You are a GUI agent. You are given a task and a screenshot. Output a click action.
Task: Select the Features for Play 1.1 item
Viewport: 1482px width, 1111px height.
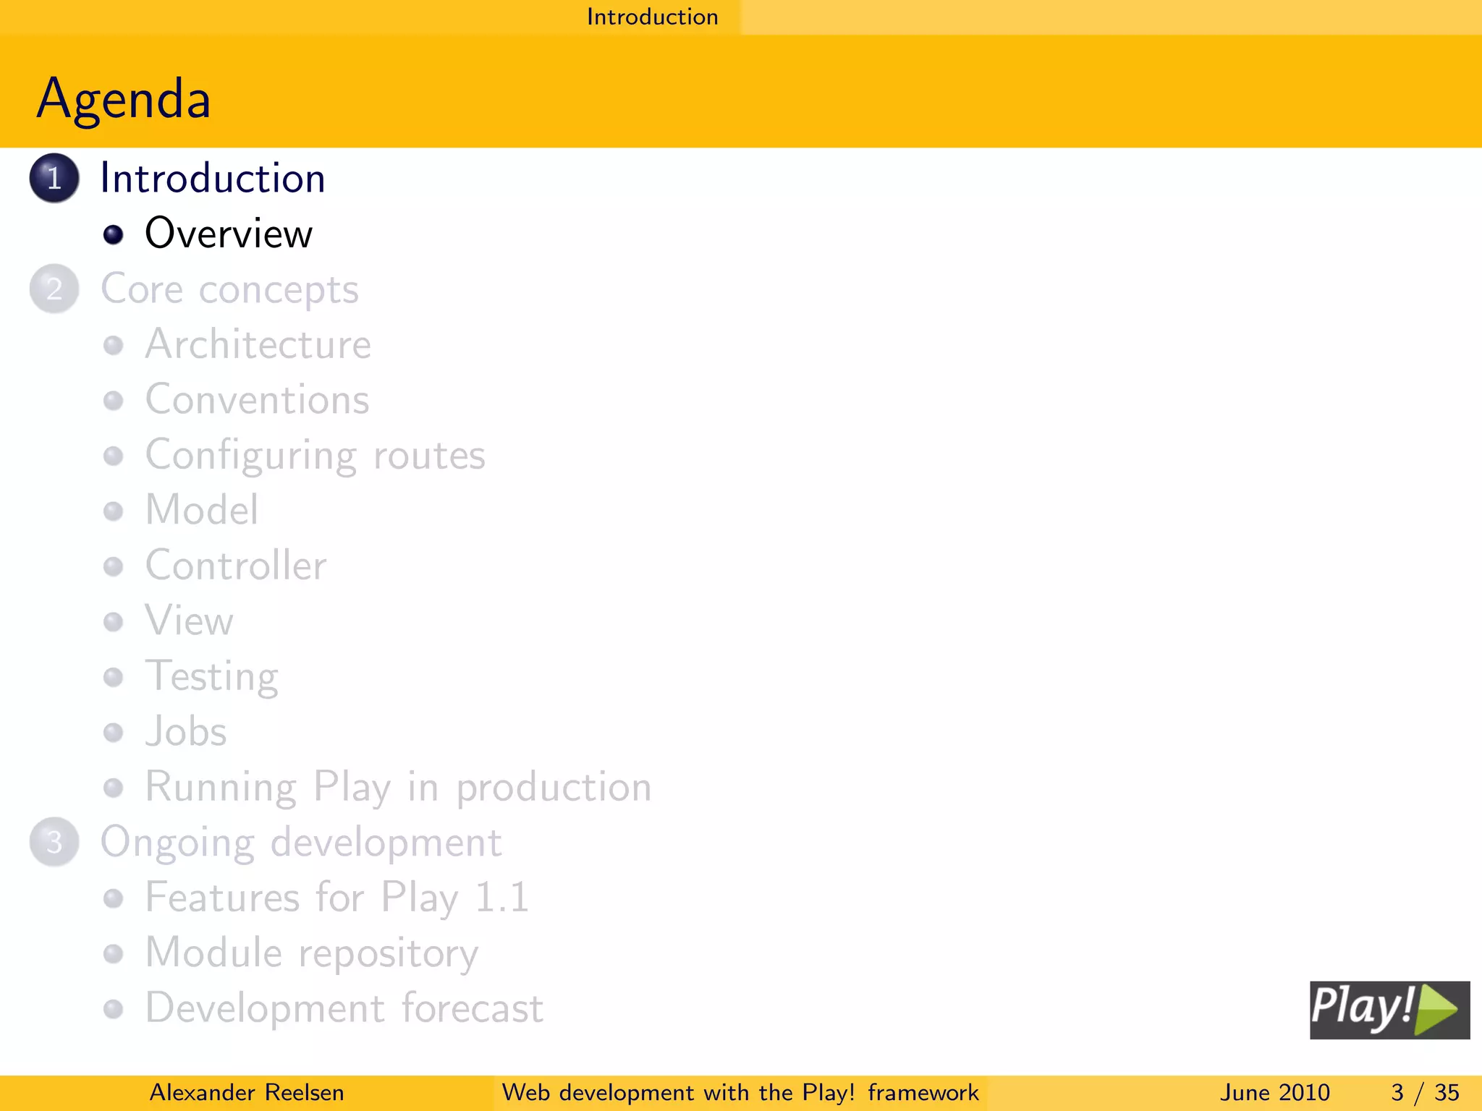pos(337,898)
